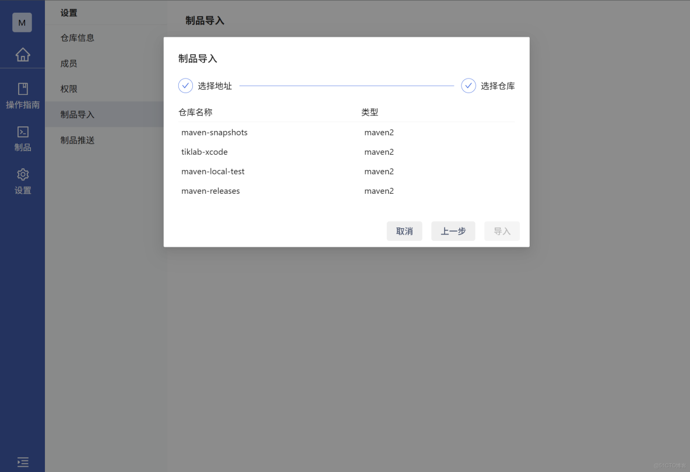
Task: Click the 取消 cancel button
Action: coord(404,231)
